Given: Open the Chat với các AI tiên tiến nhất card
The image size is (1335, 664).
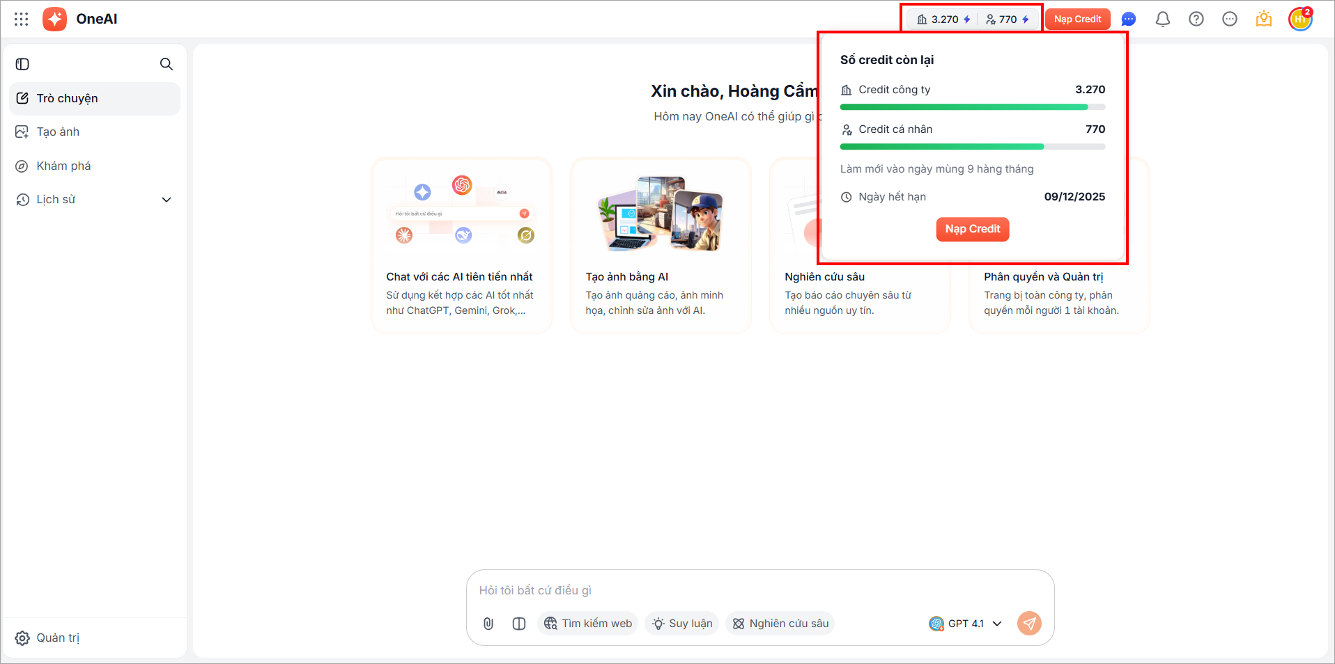Looking at the screenshot, I should 462,245.
